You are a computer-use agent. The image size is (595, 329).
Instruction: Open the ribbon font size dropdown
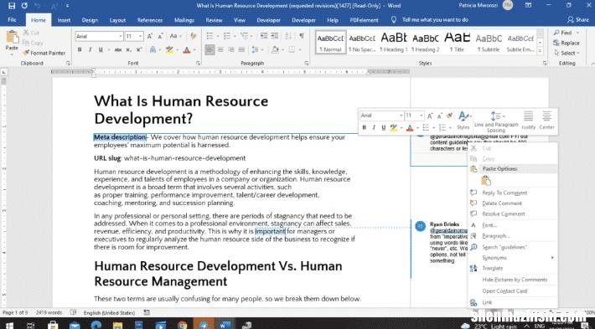tap(141, 36)
